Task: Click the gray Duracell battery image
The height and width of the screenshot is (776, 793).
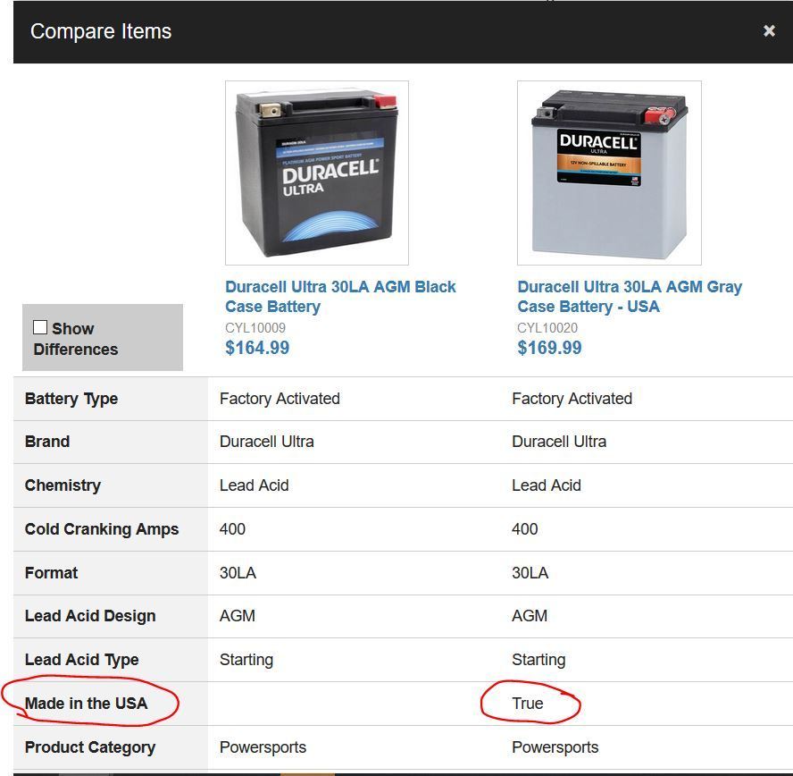Action: point(609,173)
